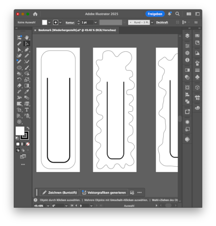
Task: Expand the toolbar with double arrows
Action: coord(17,28)
